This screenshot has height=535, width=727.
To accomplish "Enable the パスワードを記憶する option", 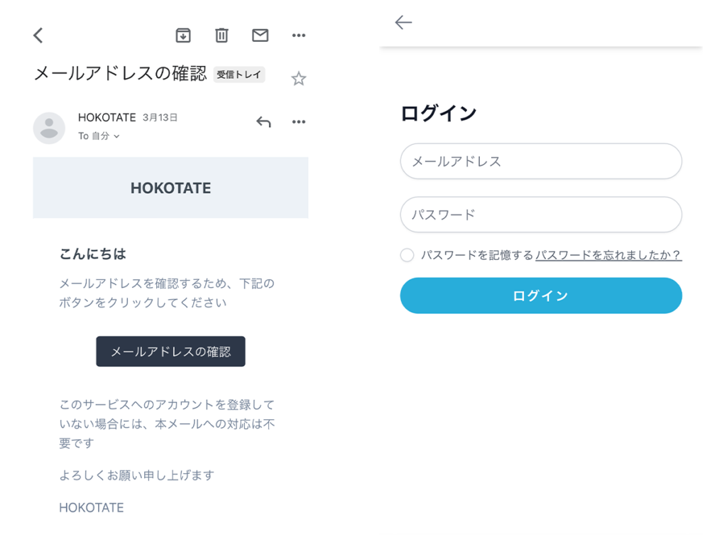I will click(x=407, y=255).
